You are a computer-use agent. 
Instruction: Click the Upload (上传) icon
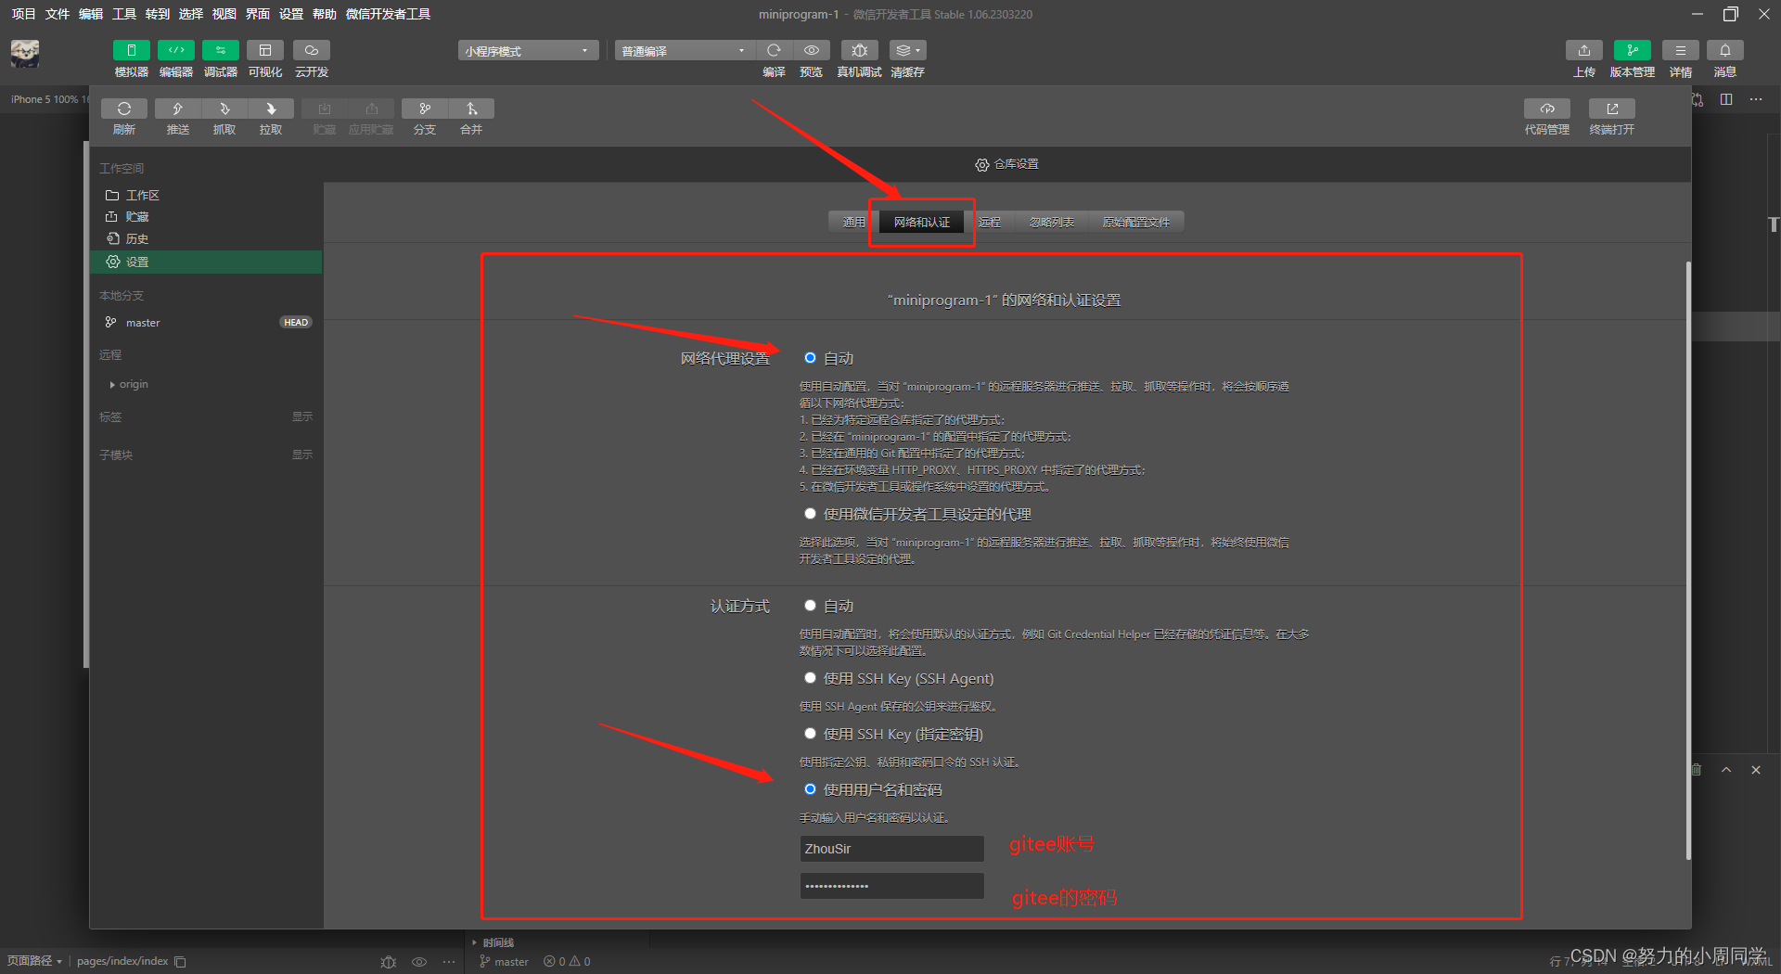pyautogui.click(x=1584, y=50)
